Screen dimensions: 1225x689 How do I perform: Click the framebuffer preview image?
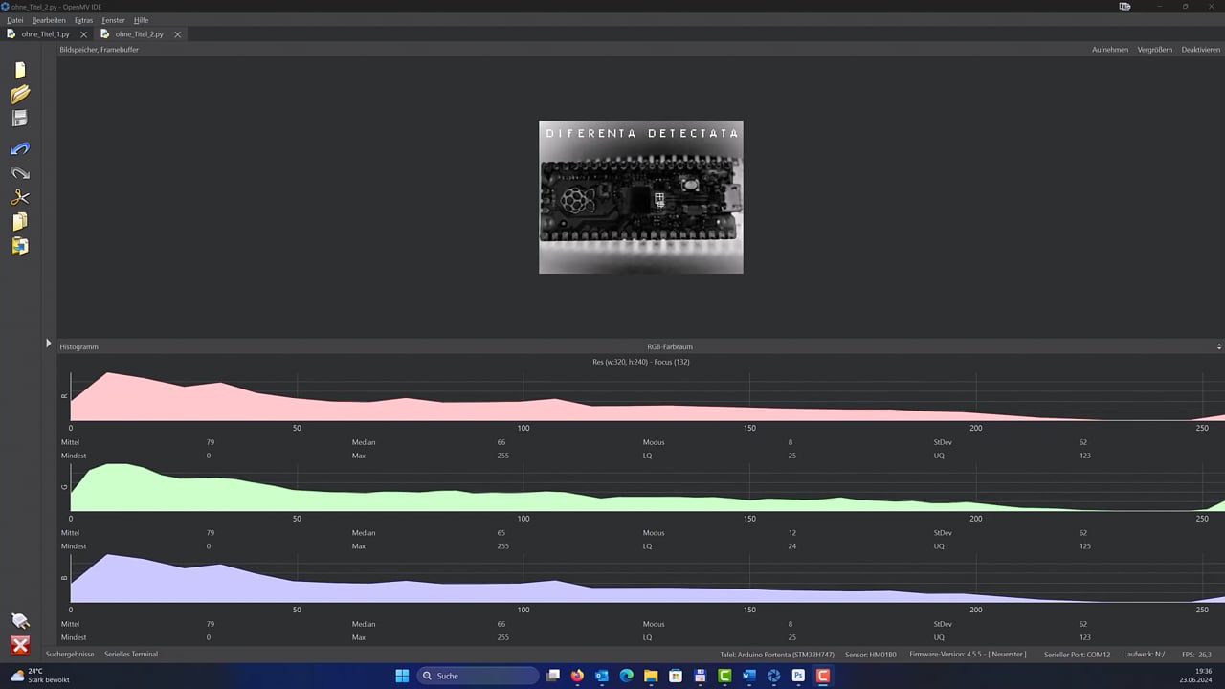641,197
